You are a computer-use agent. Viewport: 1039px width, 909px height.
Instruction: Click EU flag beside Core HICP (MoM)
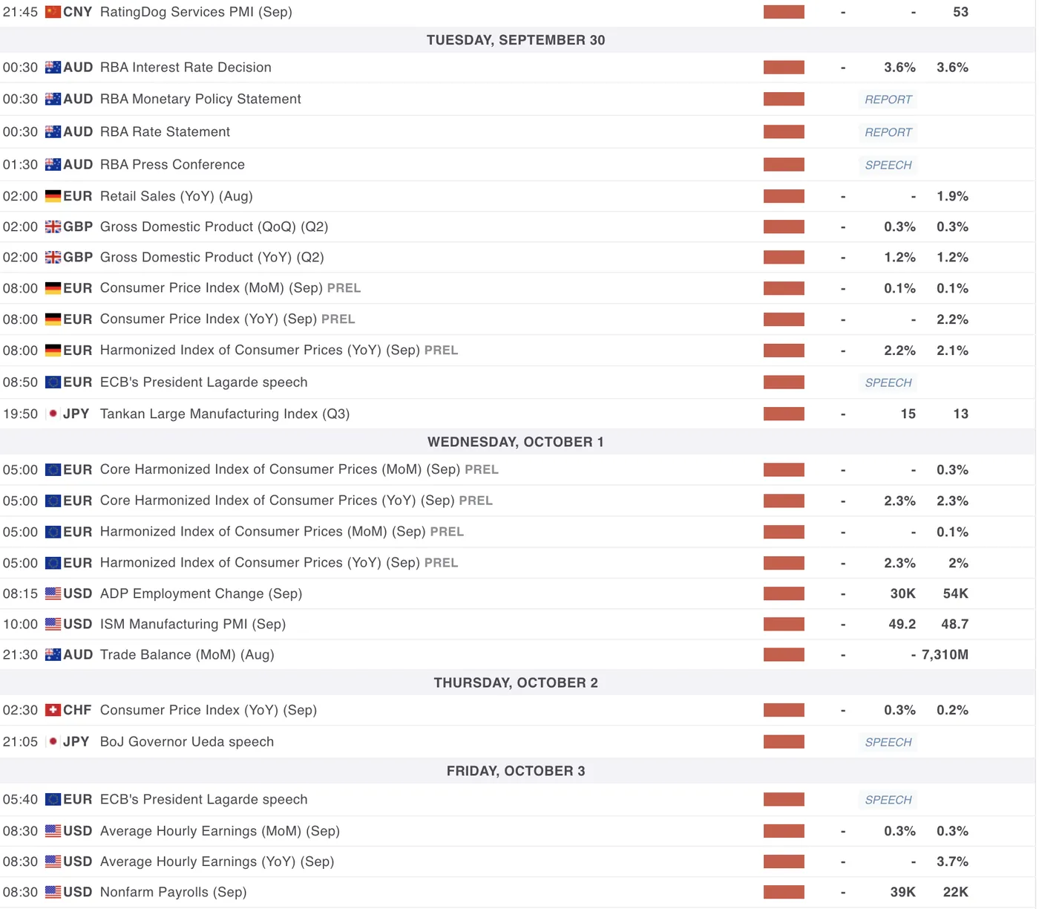pyautogui.click(x=53, y=470)
